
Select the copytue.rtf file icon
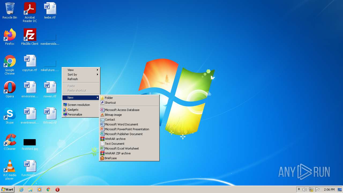click(30, 63)
